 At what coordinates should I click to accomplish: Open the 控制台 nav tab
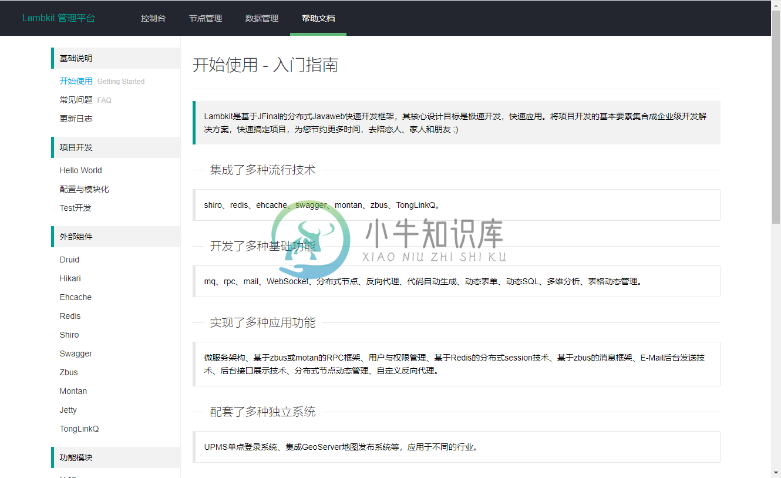(153, 18)
